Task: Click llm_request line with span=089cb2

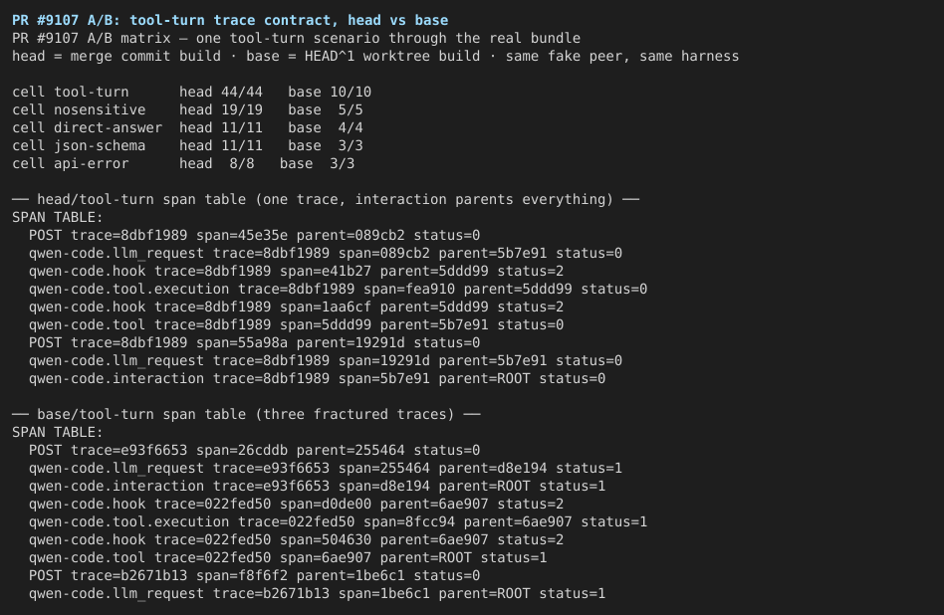Action: click(325, 254)
